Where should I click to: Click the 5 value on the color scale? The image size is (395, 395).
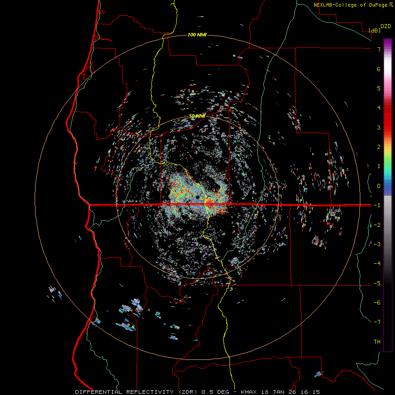[379, 88]
